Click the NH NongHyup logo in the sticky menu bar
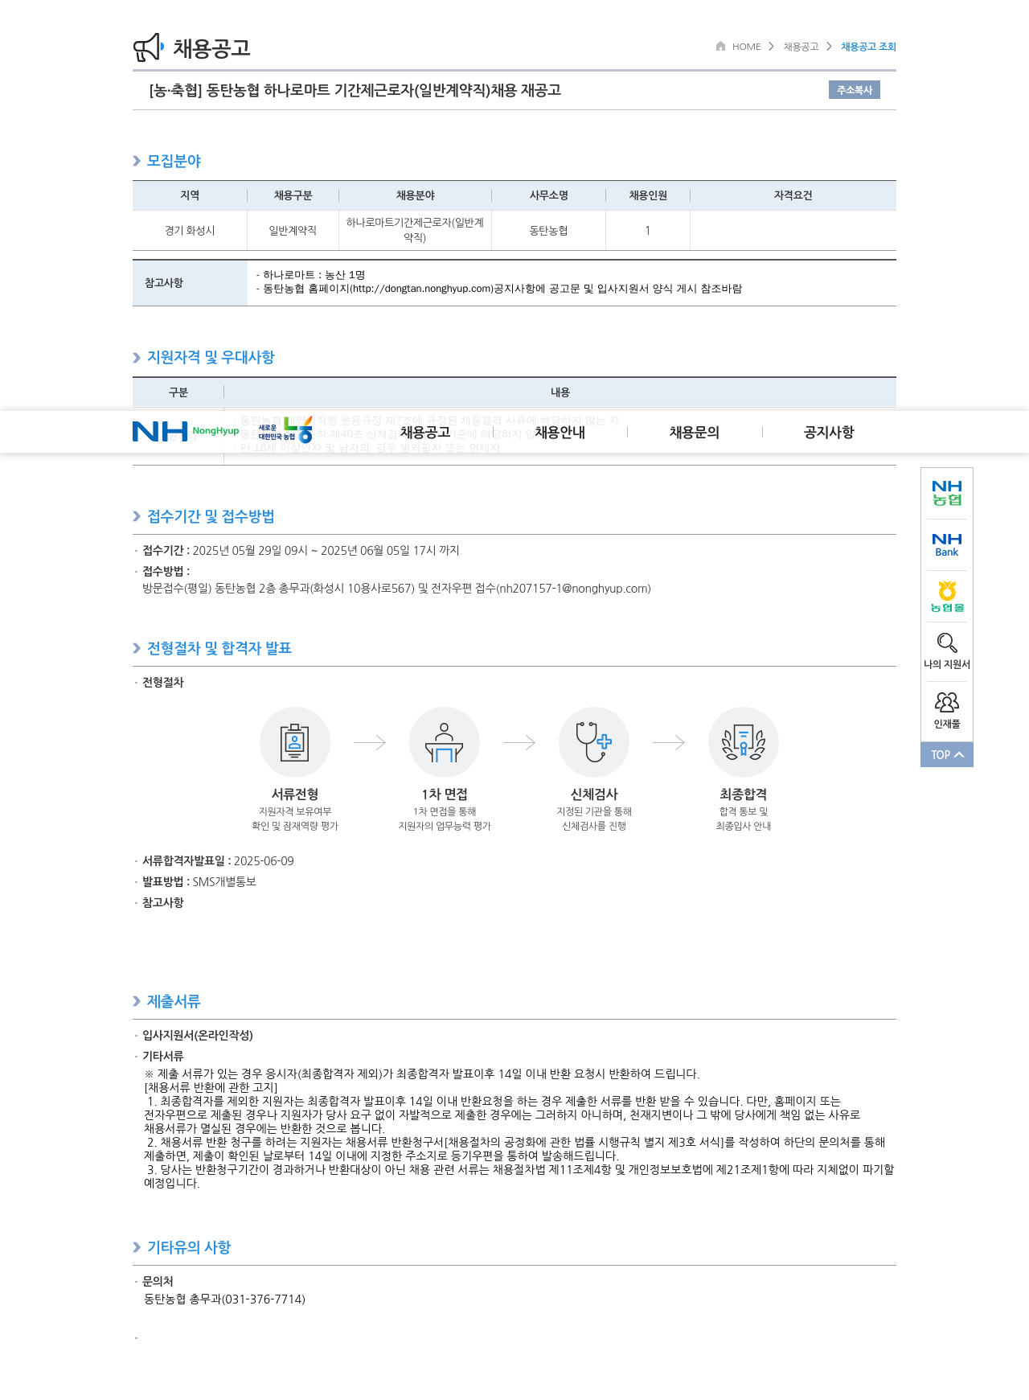This screenshot has width=1029, height=1400. point(186,432)
